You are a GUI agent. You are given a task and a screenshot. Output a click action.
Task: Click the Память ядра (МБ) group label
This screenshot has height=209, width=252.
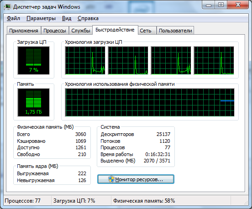coord(37,166)
